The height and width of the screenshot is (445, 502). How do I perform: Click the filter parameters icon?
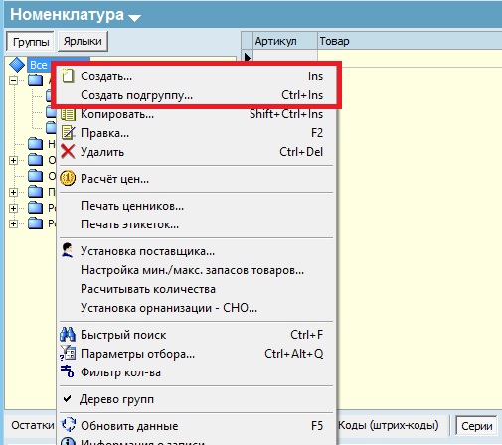(x=68, y=353)
